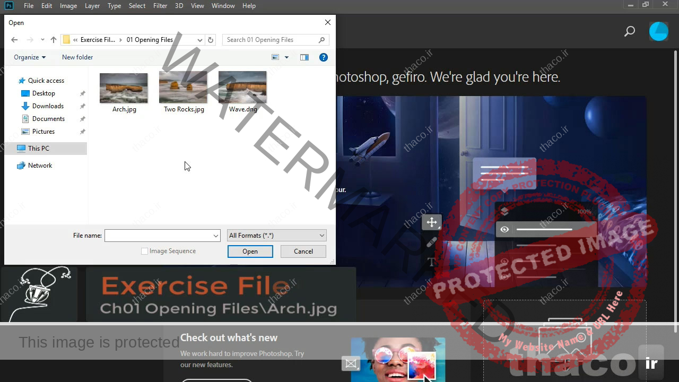Go up one folder level arrow
The image size is (679, 382).
click(x=54, y=40)
